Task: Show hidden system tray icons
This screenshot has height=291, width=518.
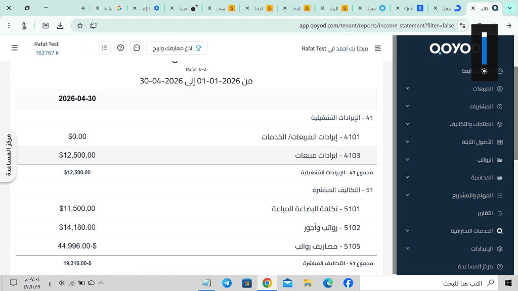Action: [101, 283]
